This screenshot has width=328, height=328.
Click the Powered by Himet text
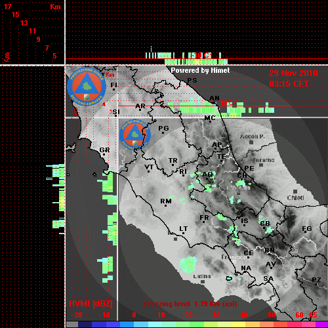[200, 70]
